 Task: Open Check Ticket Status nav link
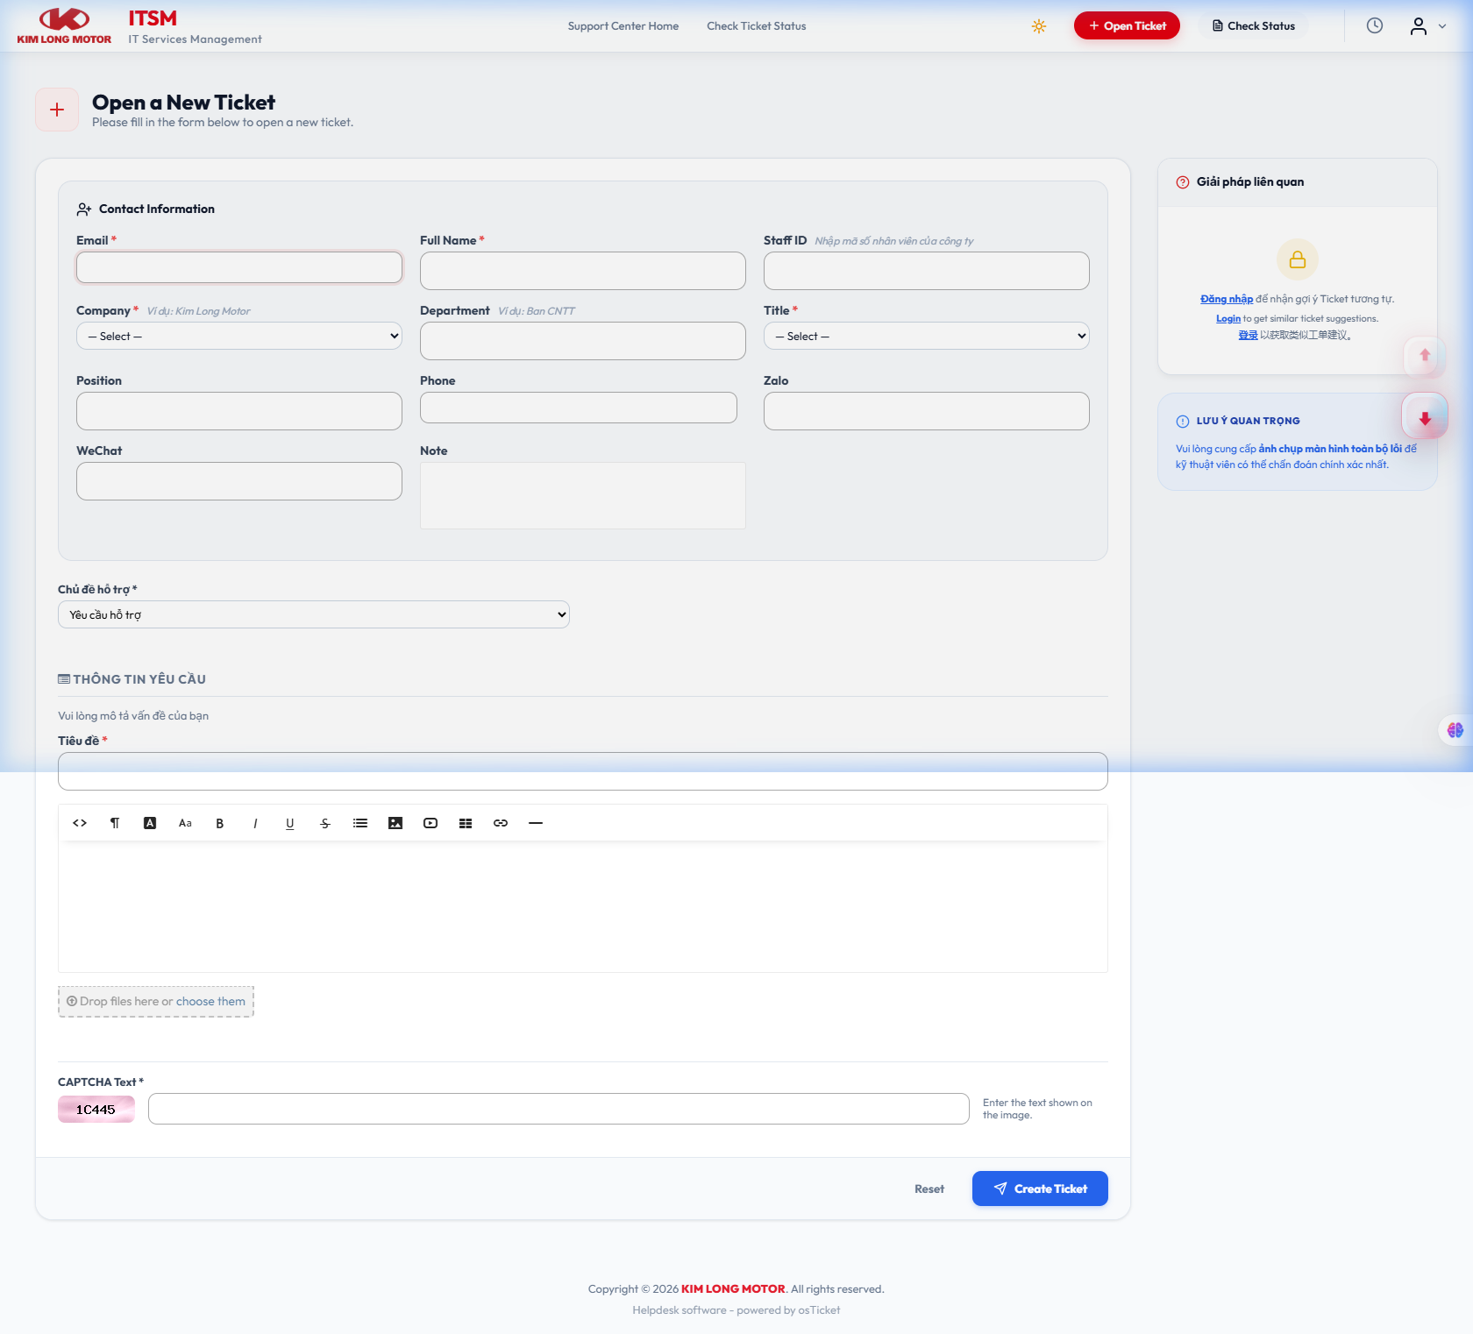point(757,26)
